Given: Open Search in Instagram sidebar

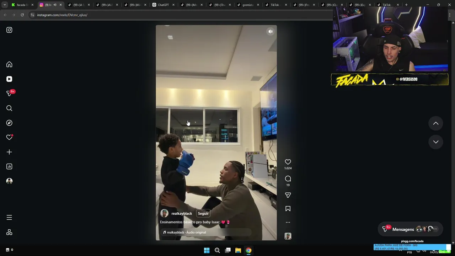Looking at the screenshot, I should point(9,108).
